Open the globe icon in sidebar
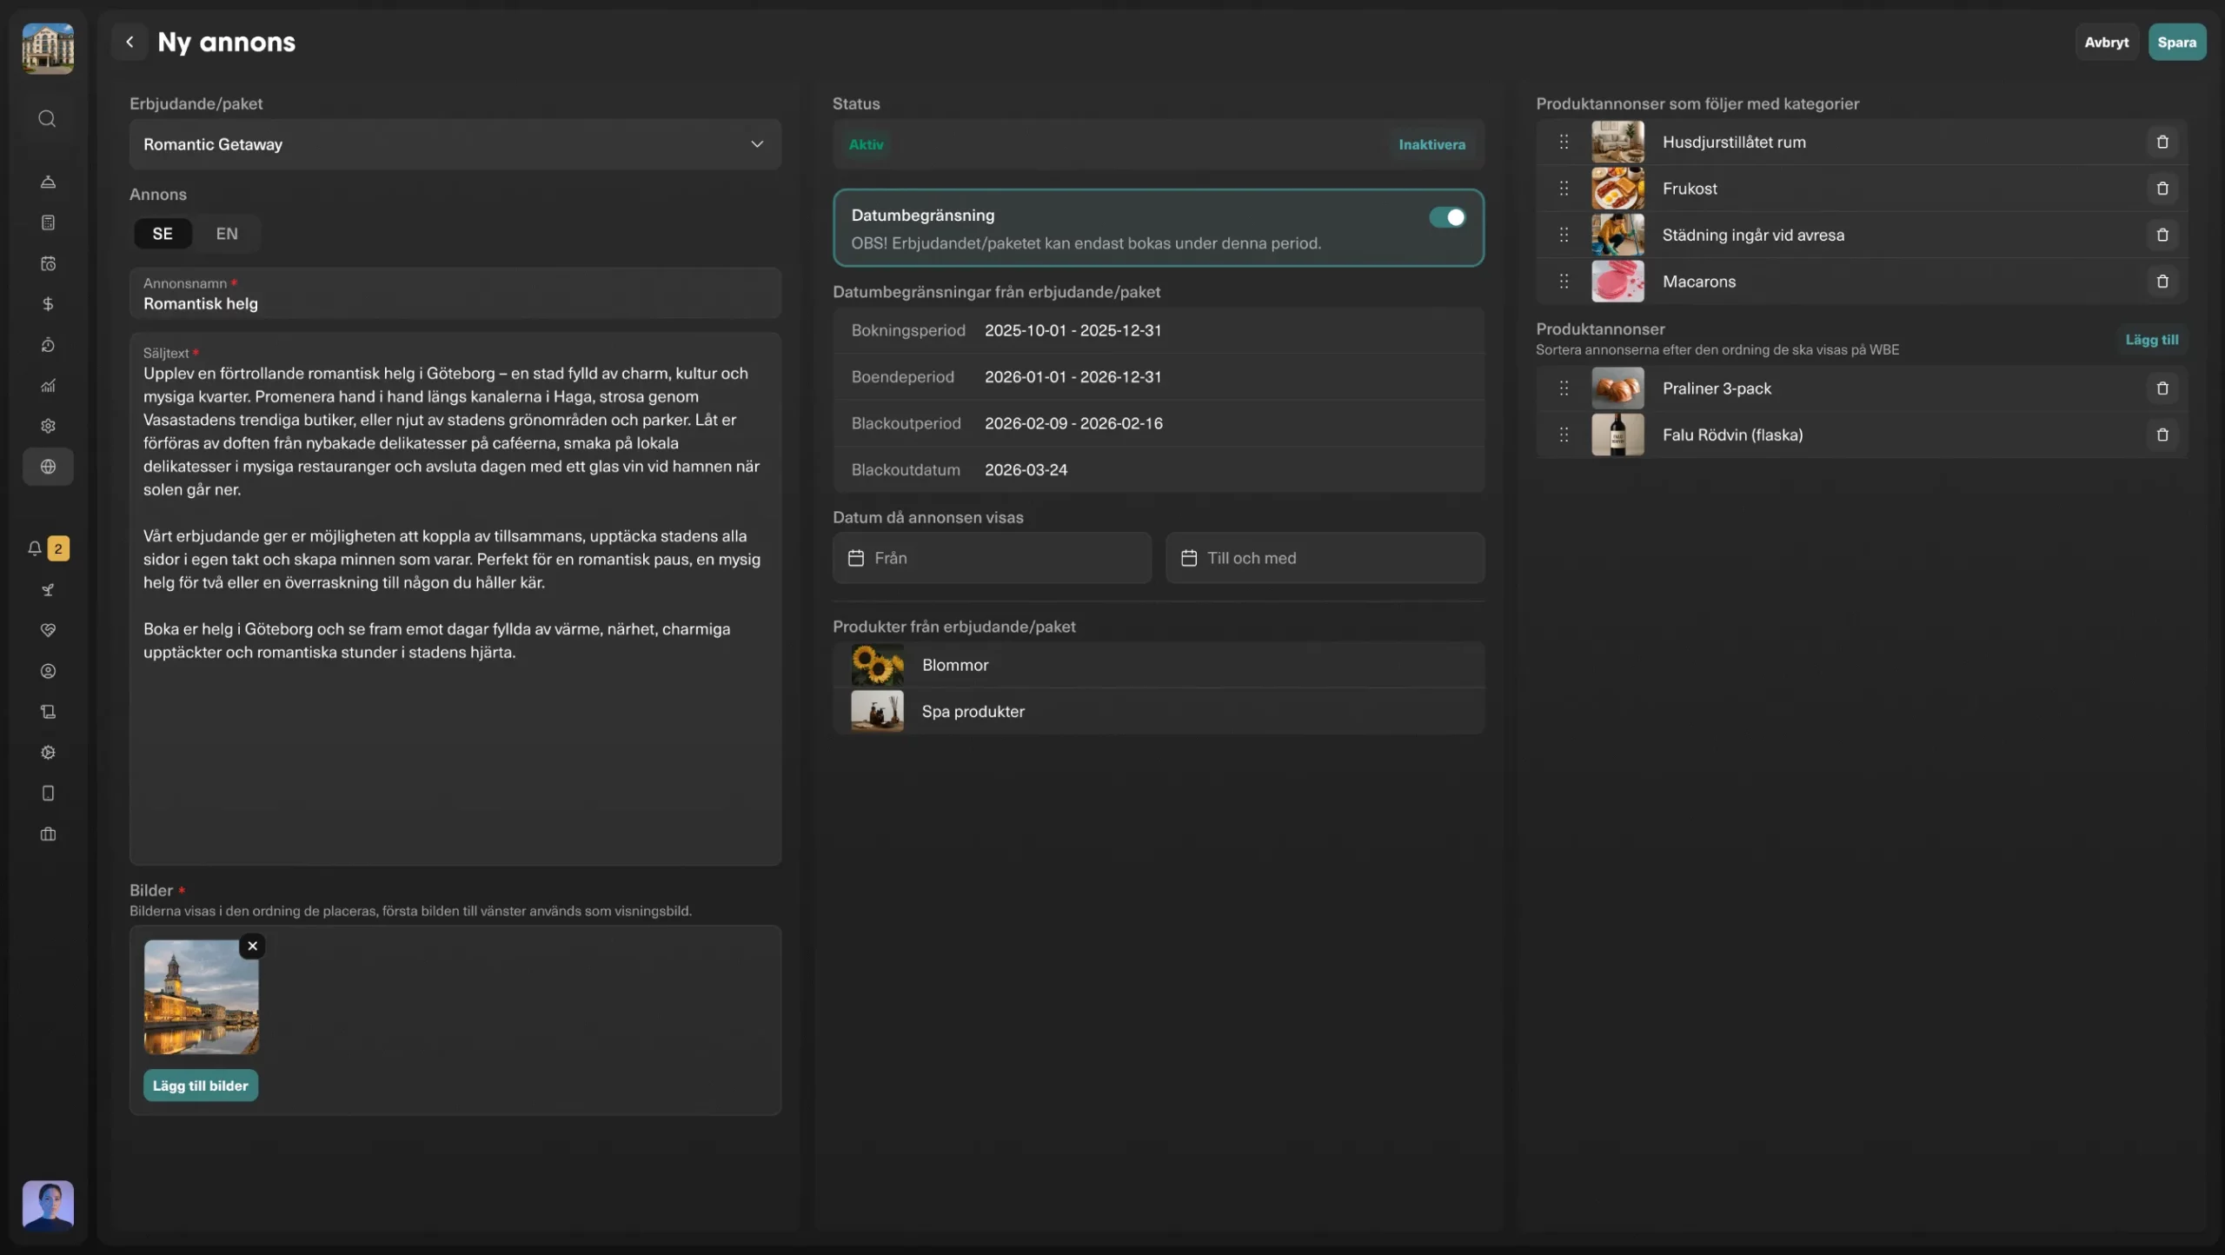The height and width of the screenshot is (1255, 2225). point(48,467)
